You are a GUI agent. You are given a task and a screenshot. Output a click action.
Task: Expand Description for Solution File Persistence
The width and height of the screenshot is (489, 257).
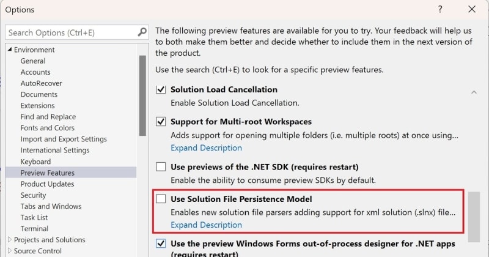(206, 225)
